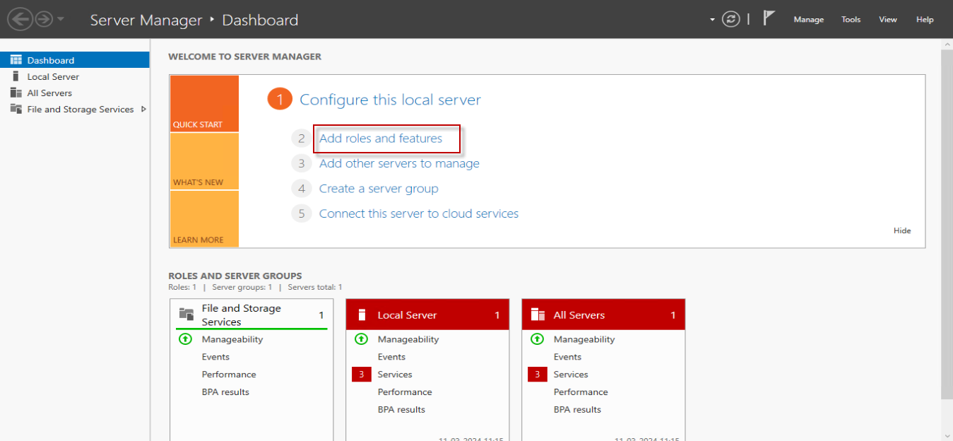Click the Local Server tile header
This screenshot has width=953, height=441.
coord(427,315)
